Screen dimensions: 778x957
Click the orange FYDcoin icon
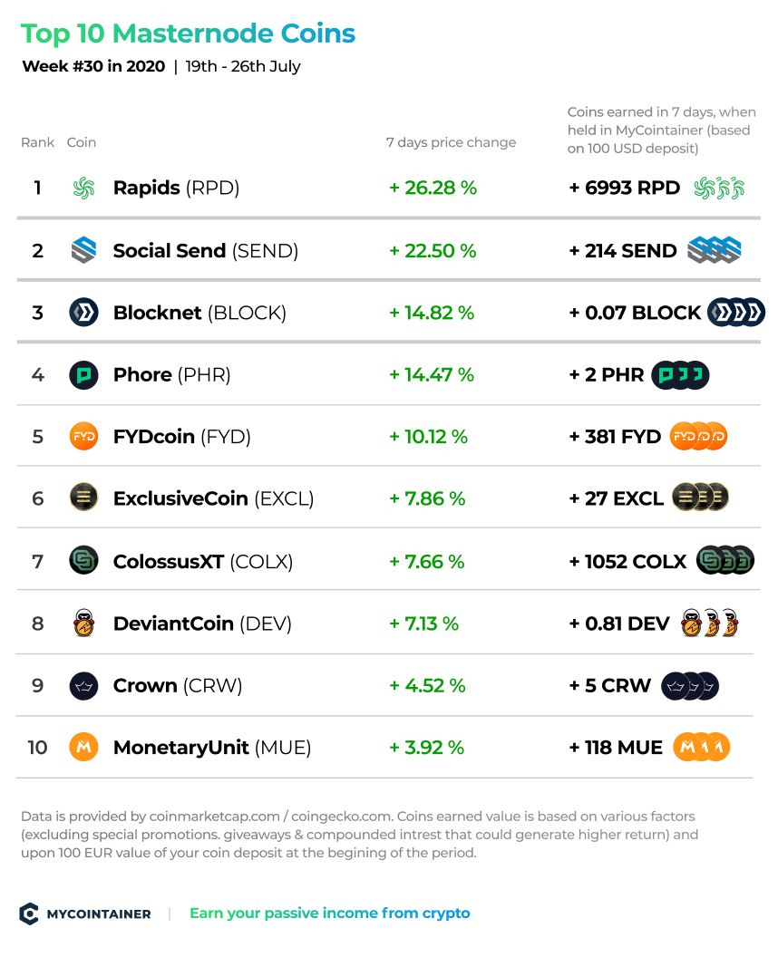(83, 437)
